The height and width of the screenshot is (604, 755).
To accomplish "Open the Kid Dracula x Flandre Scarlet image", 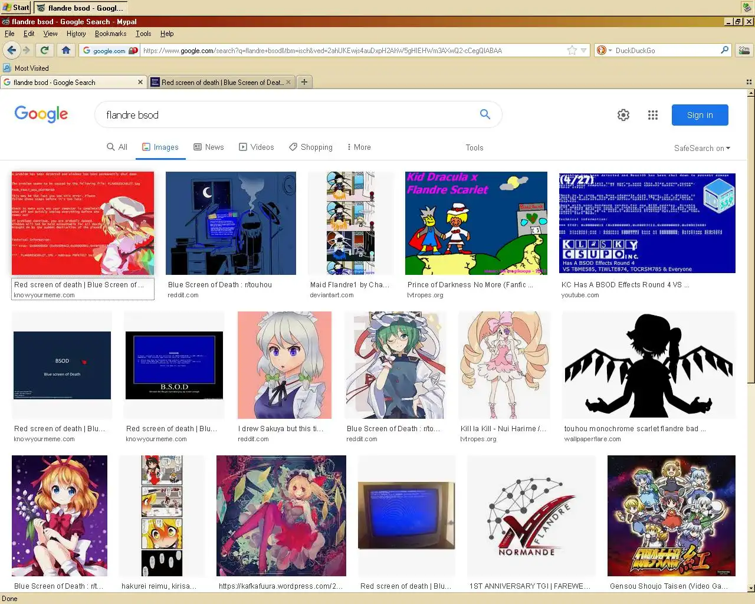I will pos(476,223).
